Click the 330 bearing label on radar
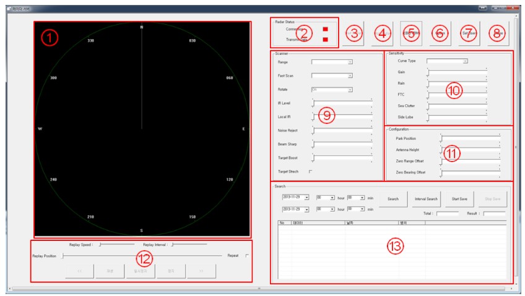This screenshot has width=525, height=296. 91,40
